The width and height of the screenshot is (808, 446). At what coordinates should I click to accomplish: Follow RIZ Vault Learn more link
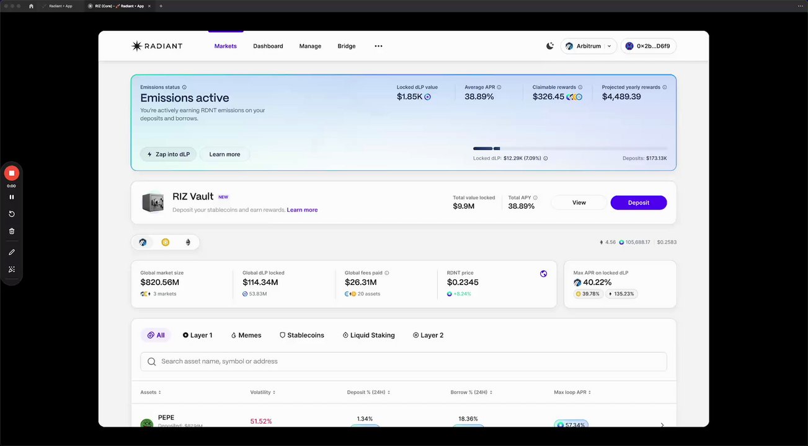coord(302,210)
